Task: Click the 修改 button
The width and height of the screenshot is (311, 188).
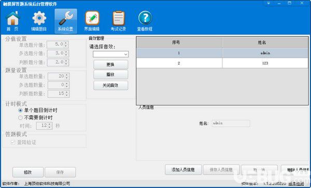Action: coord(28,172)
